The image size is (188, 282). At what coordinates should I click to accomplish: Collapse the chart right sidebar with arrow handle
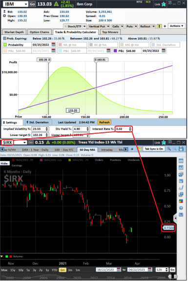point(175,219)
